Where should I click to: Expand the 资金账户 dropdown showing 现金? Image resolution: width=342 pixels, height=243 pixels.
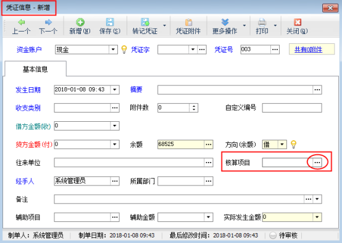[113, 49]
